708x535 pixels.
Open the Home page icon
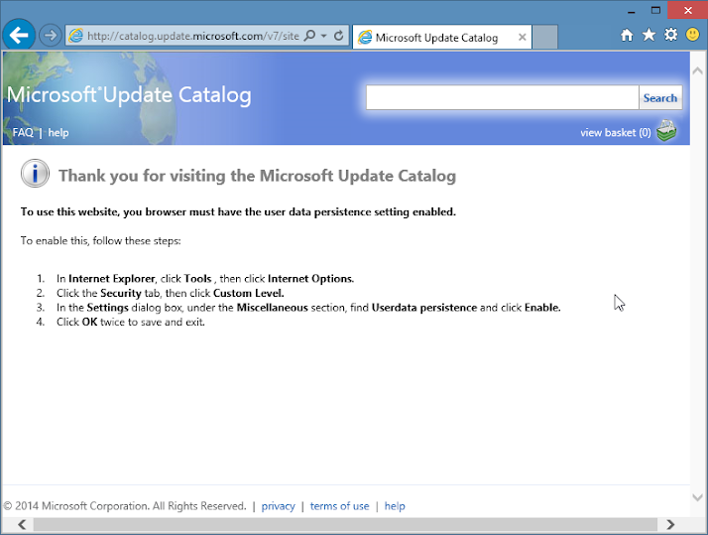coord(627,35)
